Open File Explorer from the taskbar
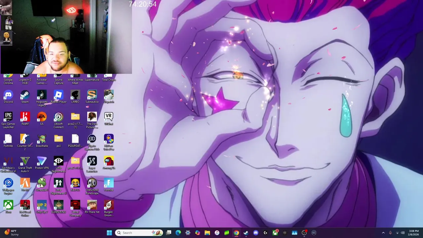 (x=207, y=233)
